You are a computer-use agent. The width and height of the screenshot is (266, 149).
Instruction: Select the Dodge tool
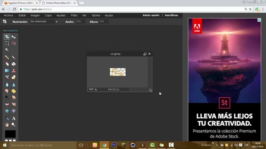point(7,98)
